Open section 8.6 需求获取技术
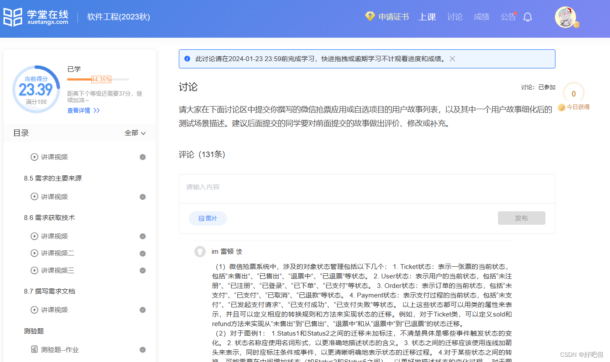This screenshot has width=610, height=362. 49,217
